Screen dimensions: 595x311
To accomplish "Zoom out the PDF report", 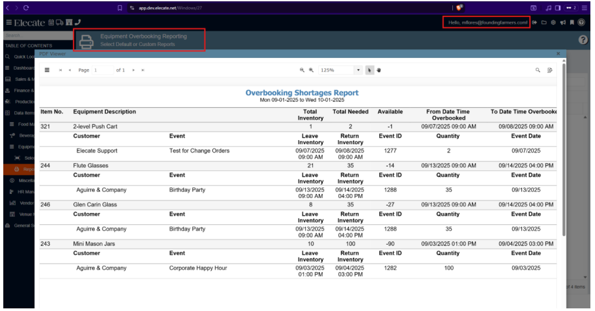I will [x=302, y=70].
